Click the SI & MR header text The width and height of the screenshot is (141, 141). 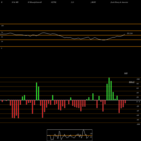tap(15, 2)
